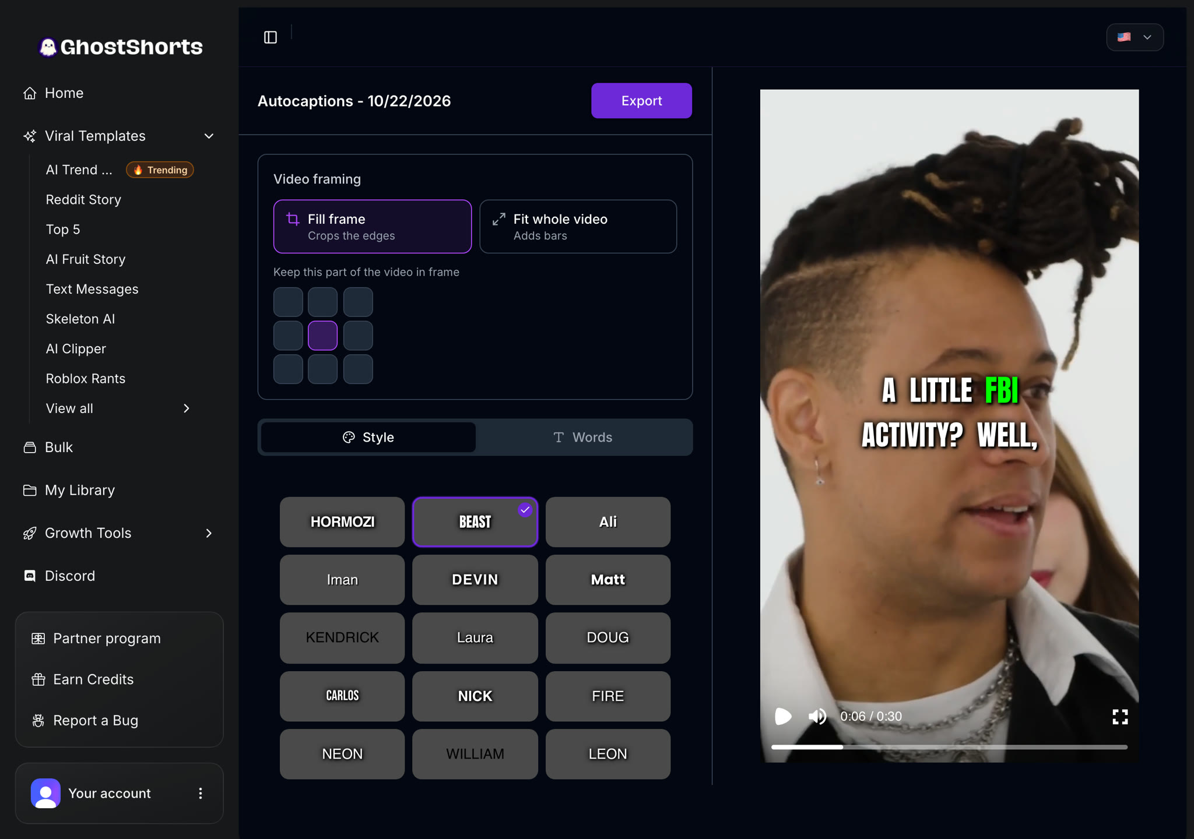
Task: Open the AI Fruit Story template
Action: 86,259
